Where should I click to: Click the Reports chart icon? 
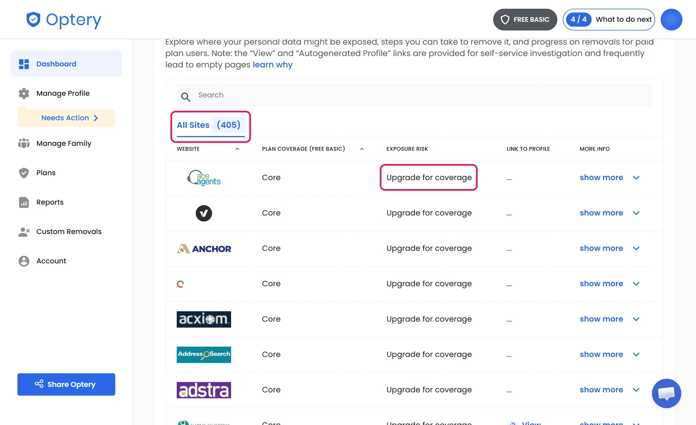[24, 202]
